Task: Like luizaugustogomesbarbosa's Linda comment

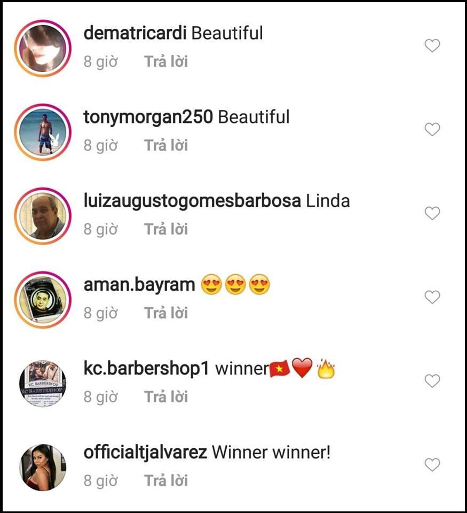Action: [x=432, y=213]
